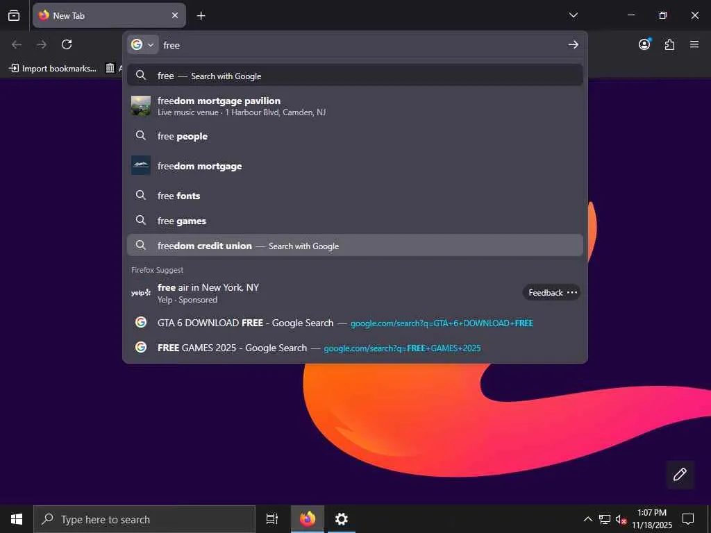Click the freedom mortgage logo thumbnail
The width and height of the screenshot is (711, 533).
[x=140, y=165]
